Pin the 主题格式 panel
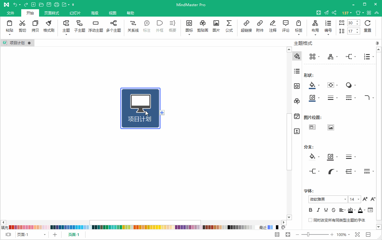Screen dimensions: 382x240 click(377, 43)
